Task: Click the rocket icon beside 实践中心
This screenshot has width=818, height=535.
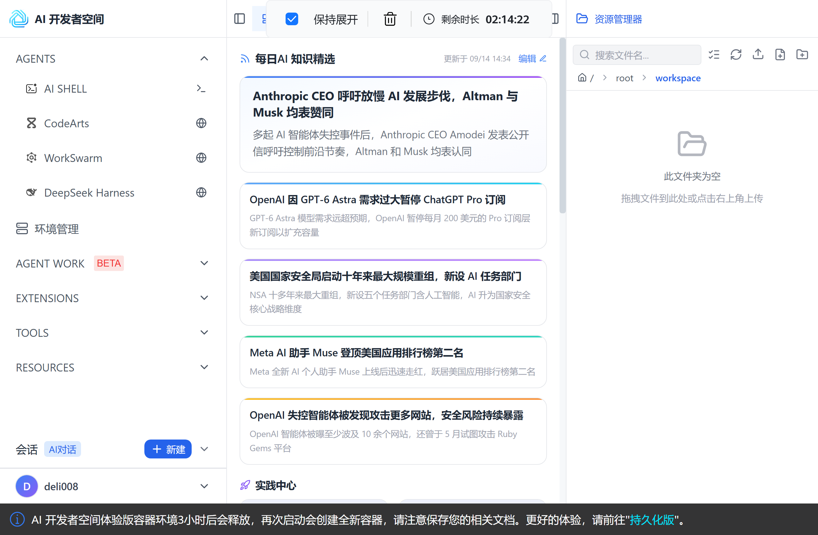Action: coord(245,486)
